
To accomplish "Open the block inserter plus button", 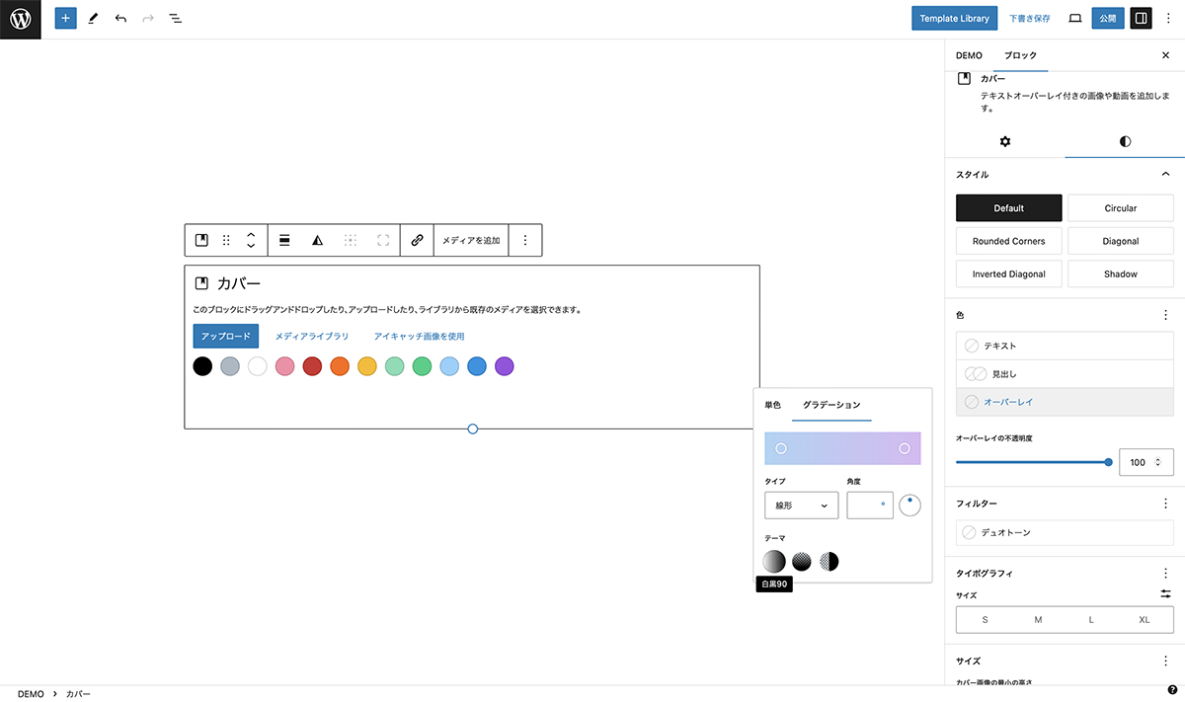I will tap(65, 19).
